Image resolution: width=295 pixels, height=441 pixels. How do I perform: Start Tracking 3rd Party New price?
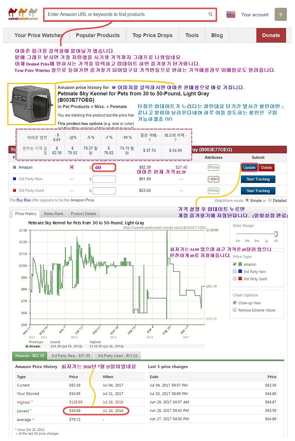coord(258,179)
